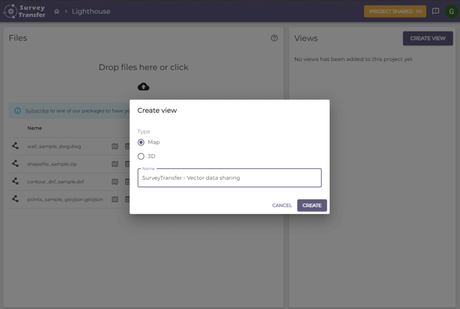Click the share icon for shapefile_sample.zip
Screen dimensions: 460x309
[x=15, y=164]
